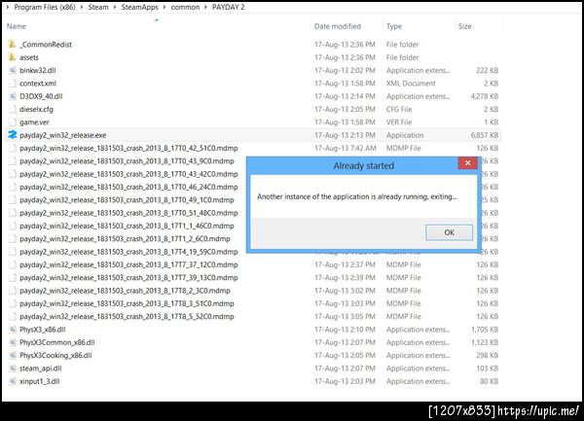This screenshot has width=584, height=421.
Task: Go to Steam folder in breadcrumb path
Action: point(98,7)
